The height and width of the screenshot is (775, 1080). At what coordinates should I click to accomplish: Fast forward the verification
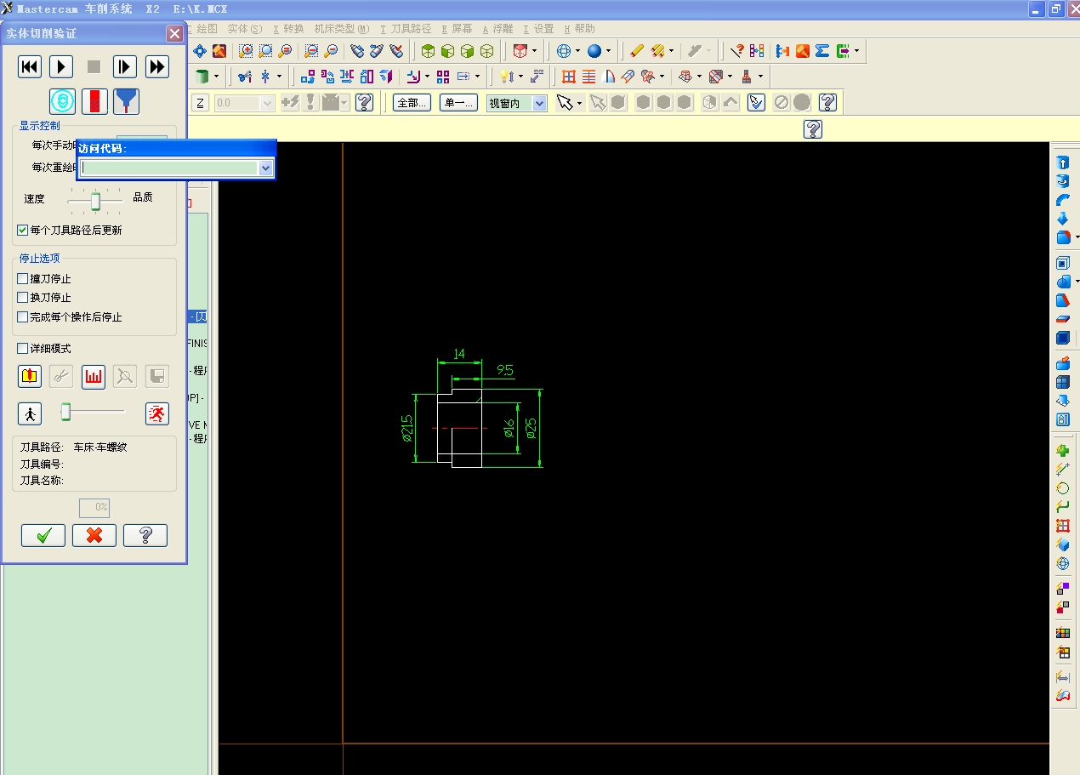157,66
